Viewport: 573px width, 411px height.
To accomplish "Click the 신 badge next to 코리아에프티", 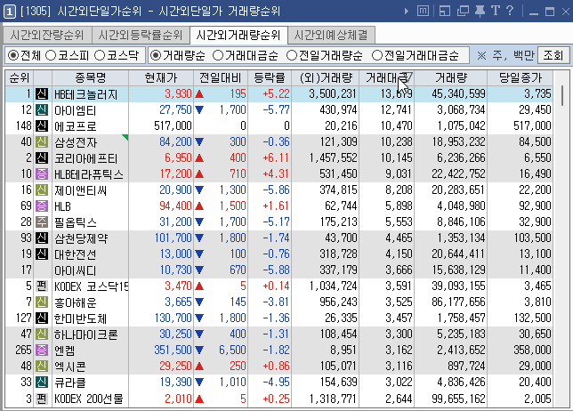I will (42, 158).
